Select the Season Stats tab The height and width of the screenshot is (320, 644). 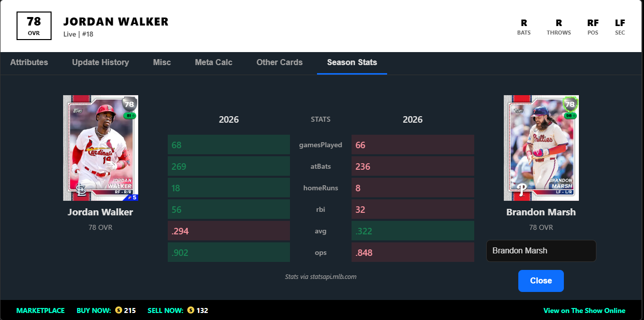coord(352,63)
